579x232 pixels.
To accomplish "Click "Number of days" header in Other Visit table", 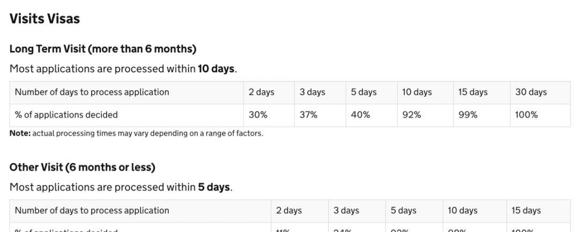I will [x=92, y=211].
